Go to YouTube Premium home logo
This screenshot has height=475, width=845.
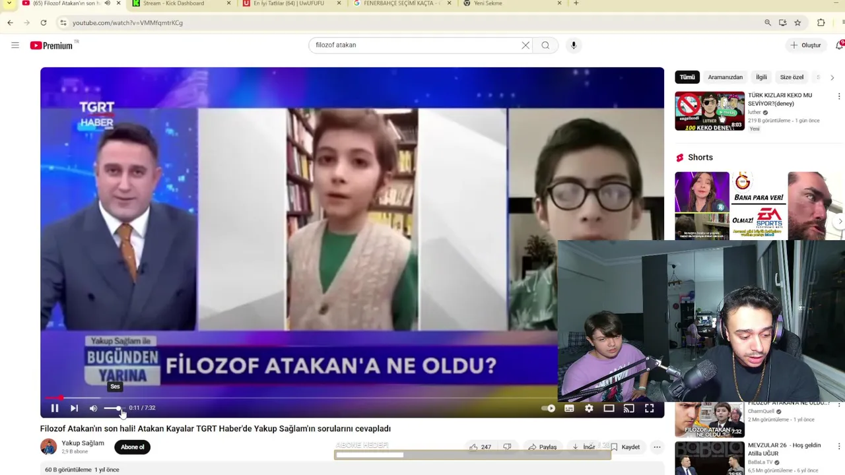[x=51, y=46]
